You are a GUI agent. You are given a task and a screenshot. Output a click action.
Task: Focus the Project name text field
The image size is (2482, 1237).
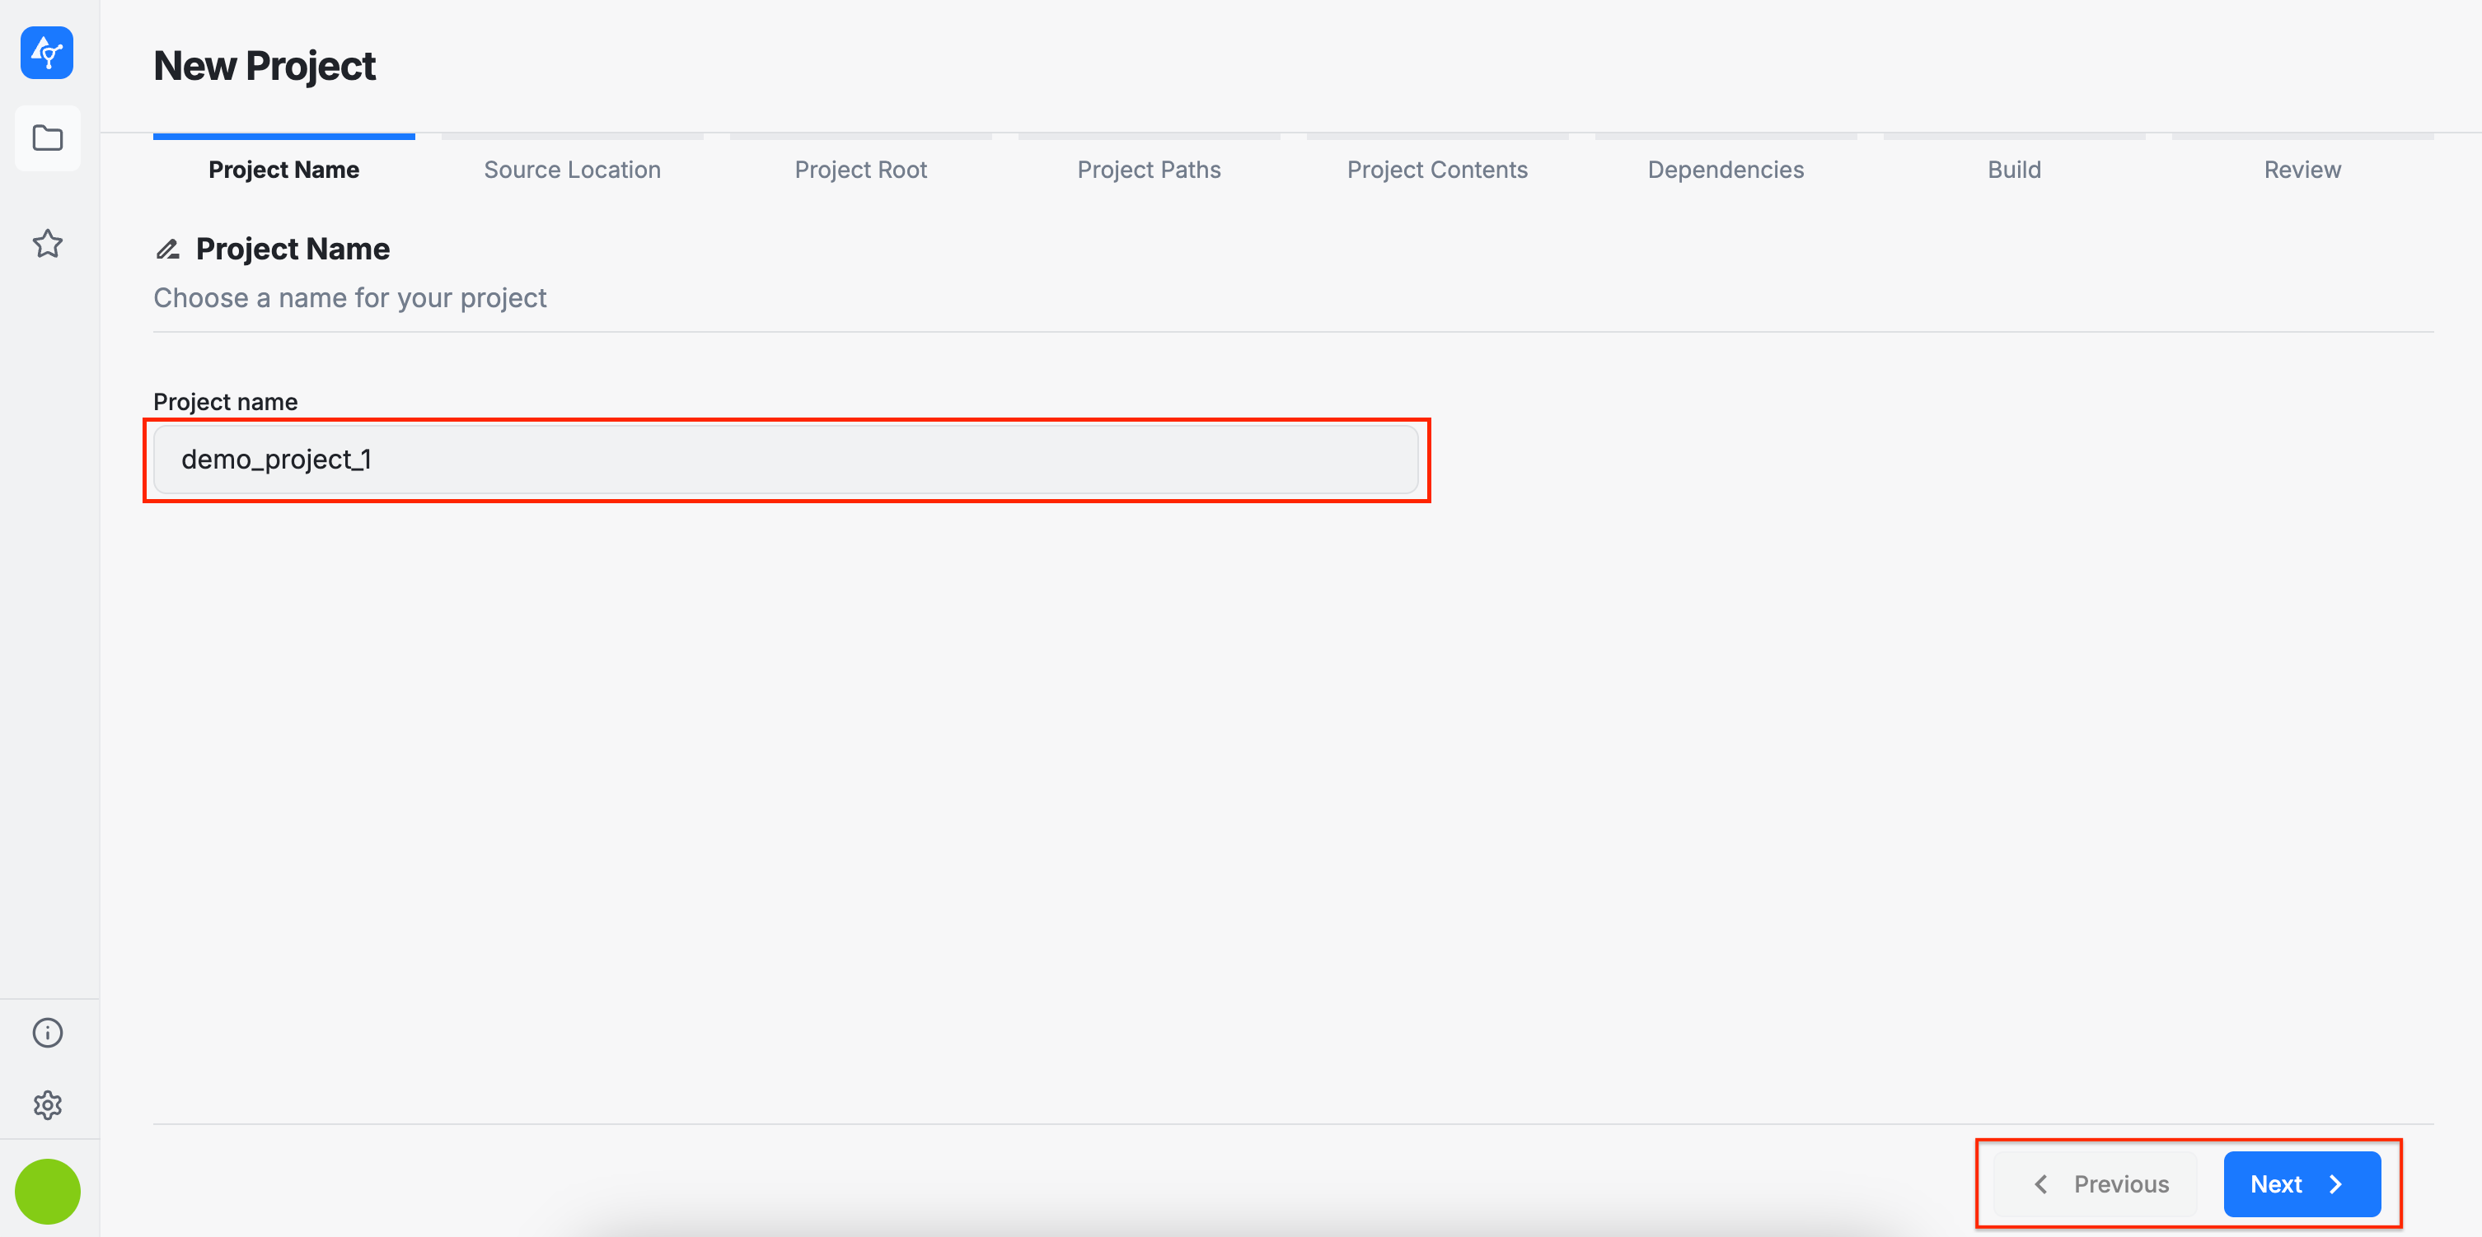(x=785, y=460)
